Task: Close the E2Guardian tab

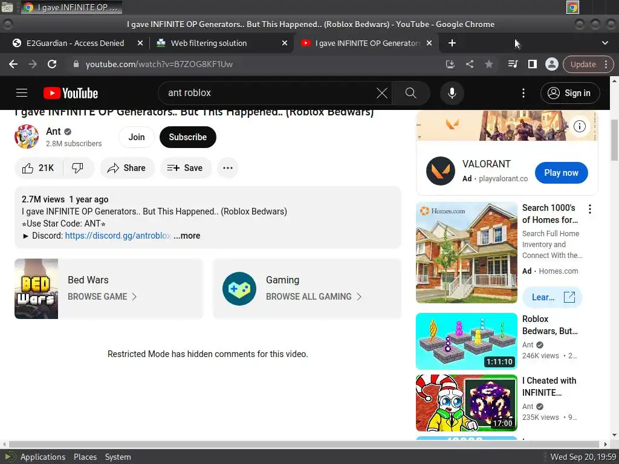Action: coord(140,43)
